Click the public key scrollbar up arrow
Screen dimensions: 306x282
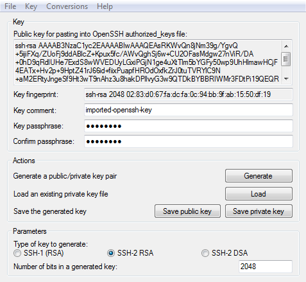[x=286, y=46]
